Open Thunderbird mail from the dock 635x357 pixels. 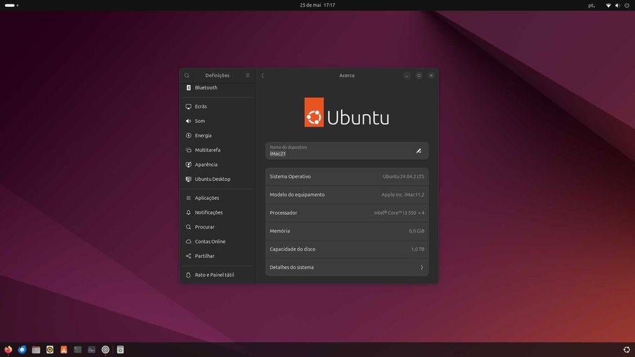(22, 350)
